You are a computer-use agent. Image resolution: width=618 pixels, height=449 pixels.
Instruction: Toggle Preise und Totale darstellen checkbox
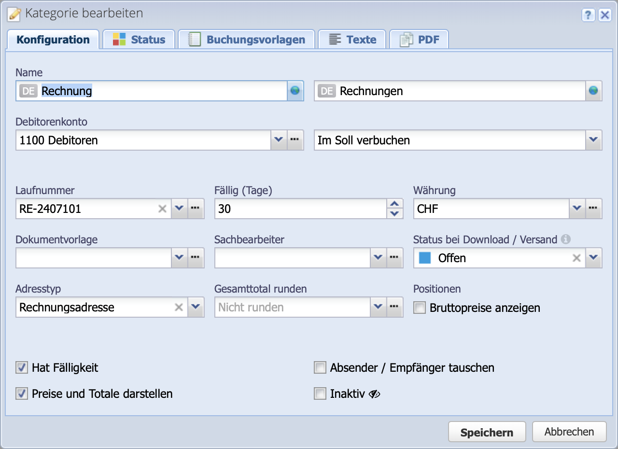click(x=22, y=394)
